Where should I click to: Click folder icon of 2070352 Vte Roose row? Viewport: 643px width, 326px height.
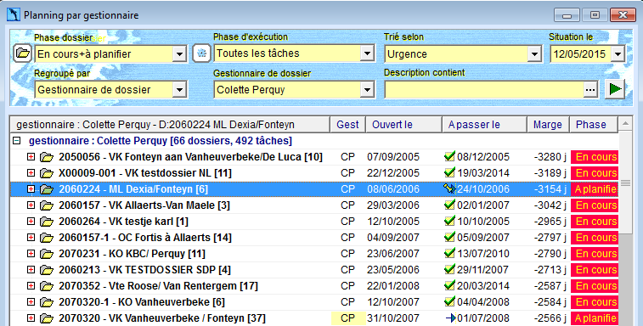(47, 286)
